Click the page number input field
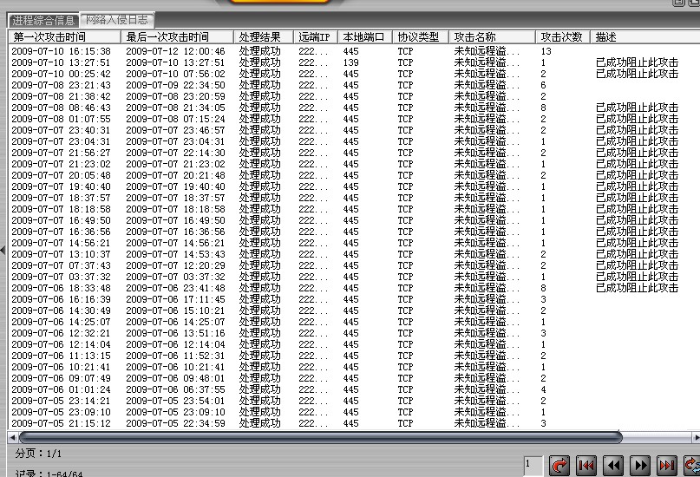 pos(533,466)
